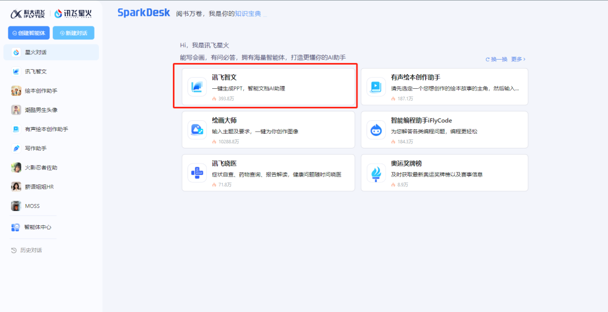Click the 讯飞晓医 medical cross icon
The image size is (608, 312).
197,173
